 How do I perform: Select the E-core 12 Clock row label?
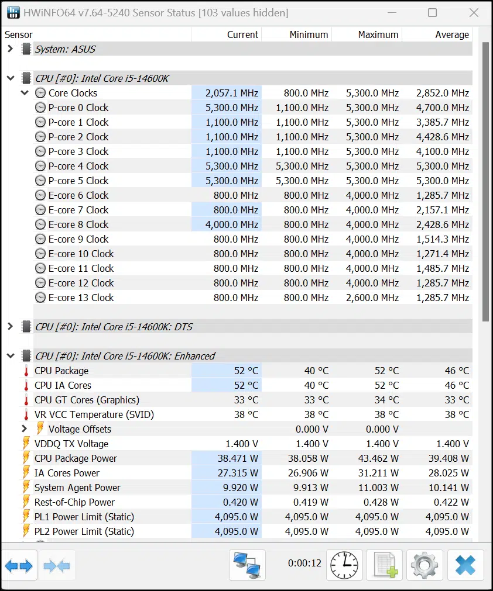[81, 283]
